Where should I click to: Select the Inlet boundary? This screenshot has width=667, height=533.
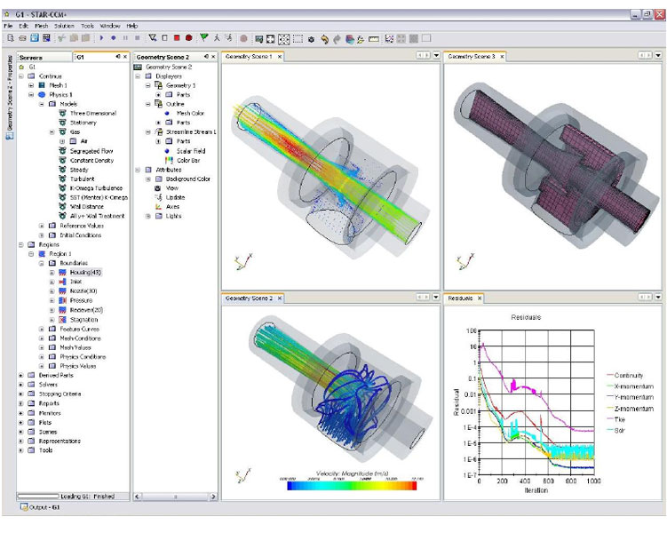click(x=75, y=282)
